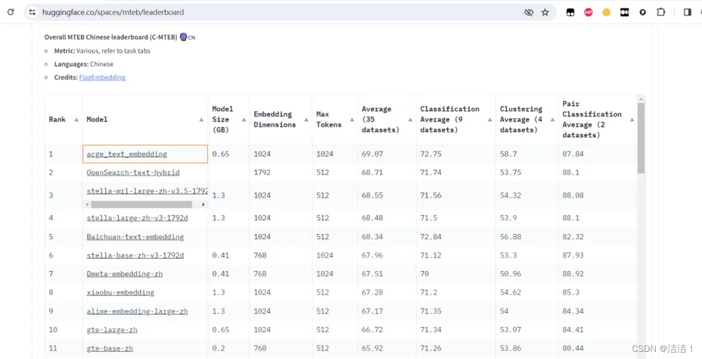
Task: Click 'Metric: Various, refer to task tabs' text
Action: pos(102,51)
